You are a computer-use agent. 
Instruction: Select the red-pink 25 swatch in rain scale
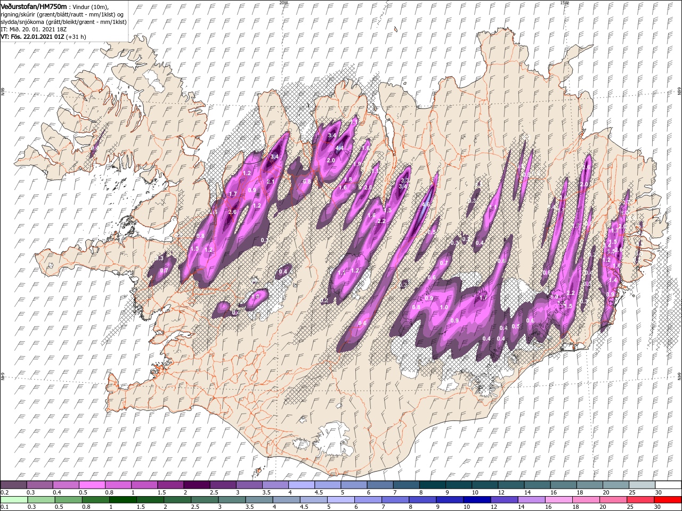tap(640, 500)
